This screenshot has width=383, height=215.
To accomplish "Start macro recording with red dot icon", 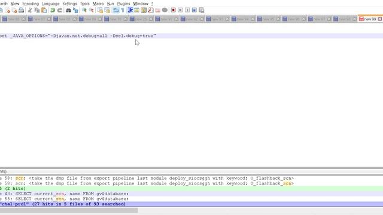I will [174, 10].
